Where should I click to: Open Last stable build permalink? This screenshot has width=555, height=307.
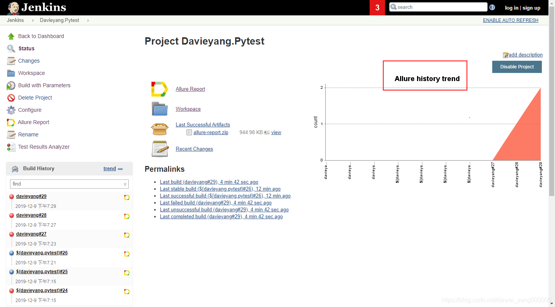(220, 189)
